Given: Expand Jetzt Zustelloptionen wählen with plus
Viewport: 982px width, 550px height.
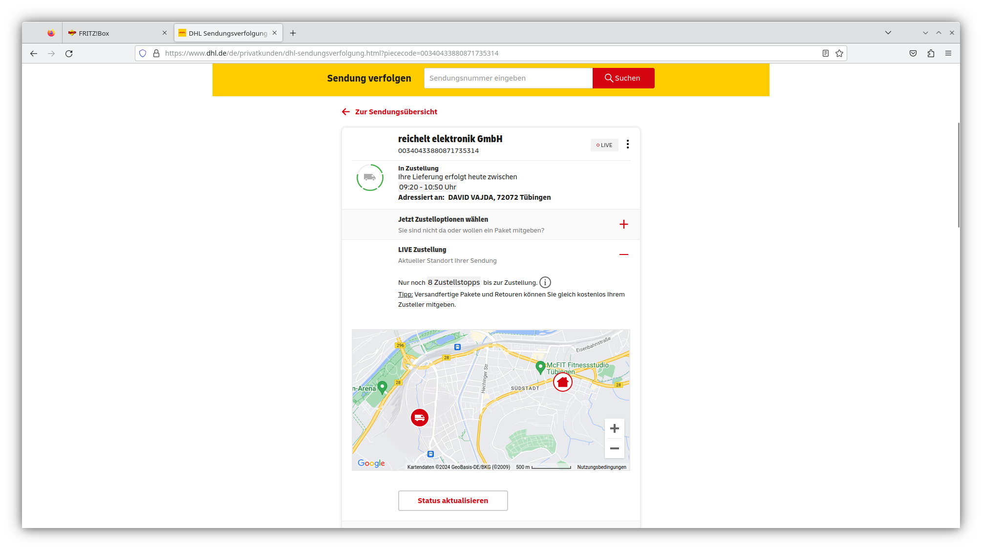Looking at the screenshot, I should coord(624,224).
